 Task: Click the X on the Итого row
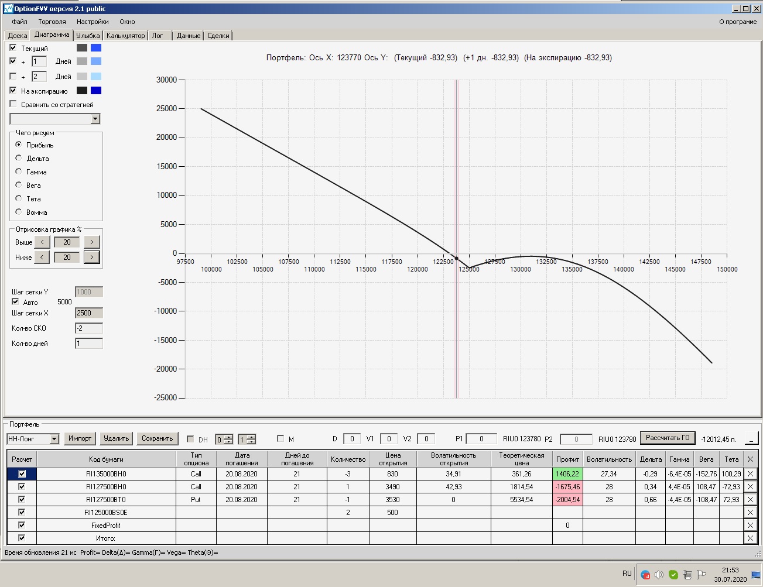point(750,538)
